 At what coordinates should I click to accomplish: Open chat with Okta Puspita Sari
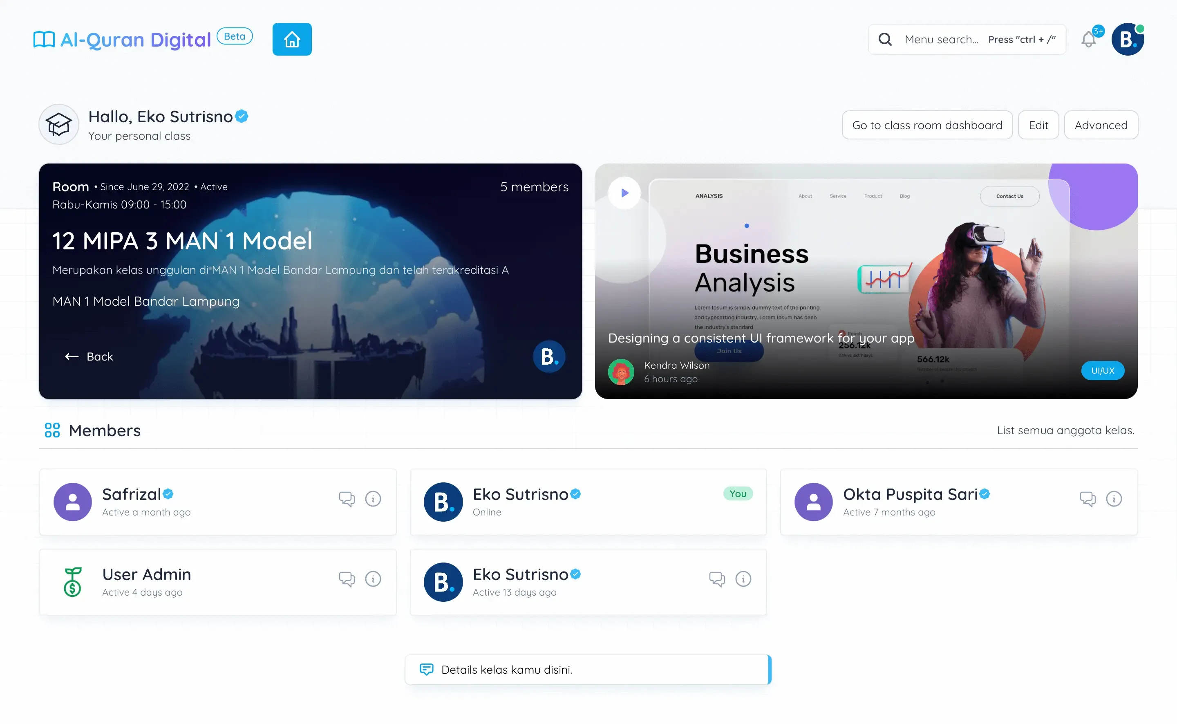pyautogui.click(x=1087, y=499)
